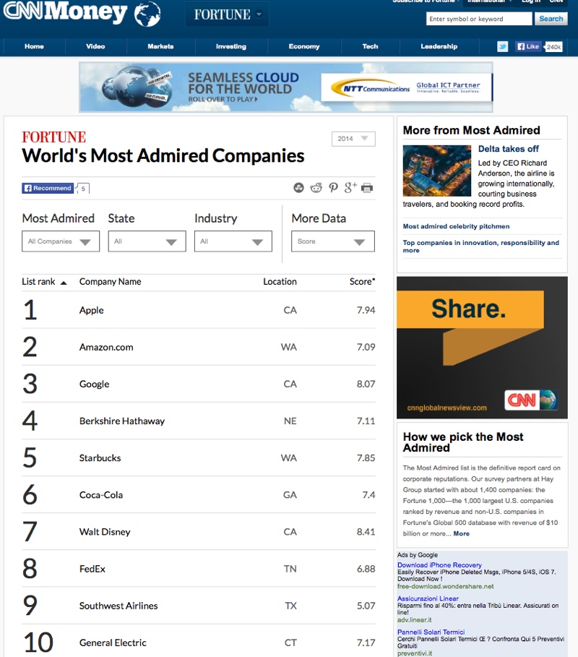Expand the All Companies dropdown
The height and width of the screenshot is (657, 578).
(x=61, y=241)
